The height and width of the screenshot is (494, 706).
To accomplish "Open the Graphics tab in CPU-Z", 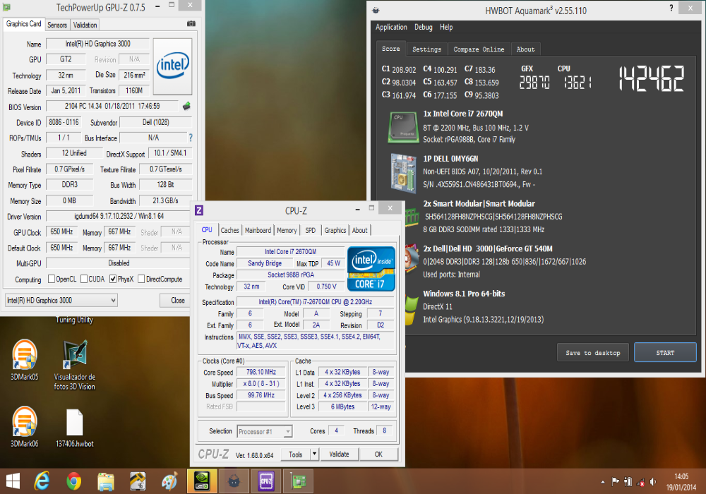I will click(335, 230).
